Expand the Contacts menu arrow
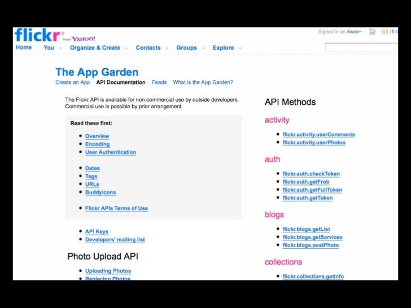 coord(167,48)
